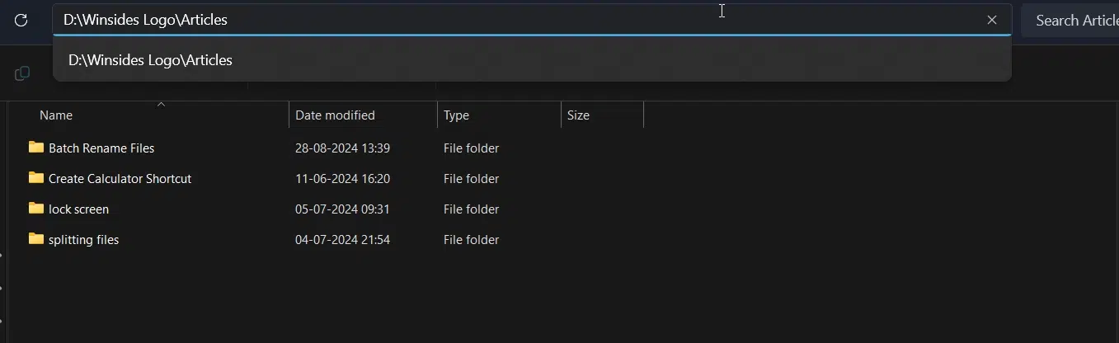Screen dimensions: 1119x343
Task: Select the D:\Winsides Logo\Articles suggestion
Action: (x=532, y=60)
